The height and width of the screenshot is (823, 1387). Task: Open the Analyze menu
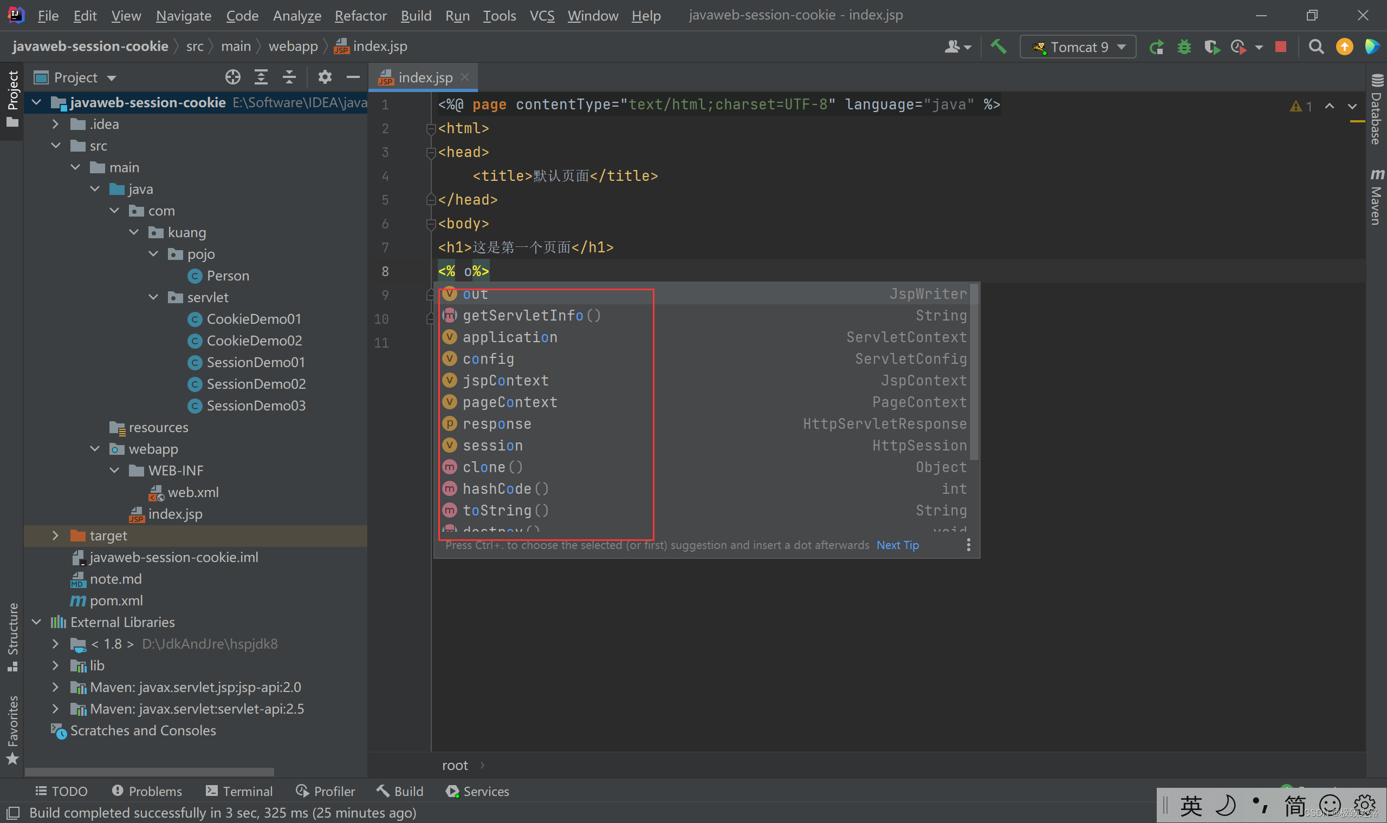297,16
